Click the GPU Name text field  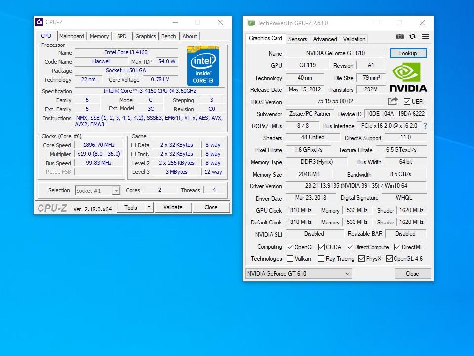point(335,53)
